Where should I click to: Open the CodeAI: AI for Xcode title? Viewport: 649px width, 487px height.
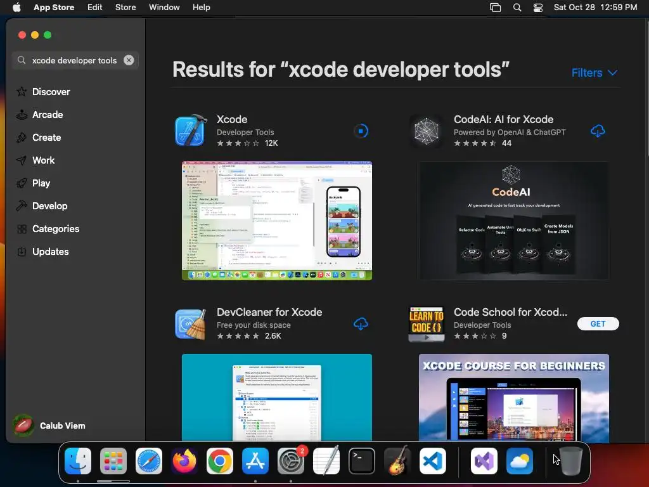point(503,119)
